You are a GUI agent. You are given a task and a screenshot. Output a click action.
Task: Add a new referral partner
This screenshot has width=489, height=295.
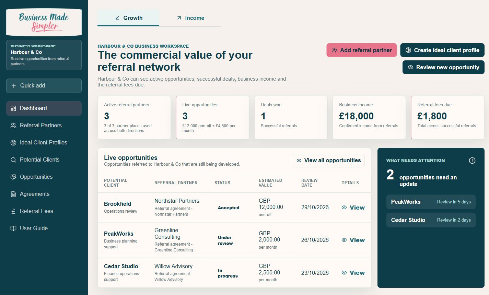[362, 50]
